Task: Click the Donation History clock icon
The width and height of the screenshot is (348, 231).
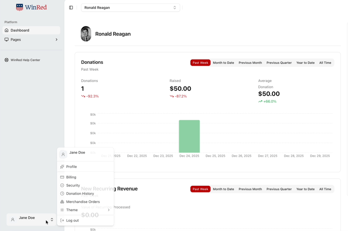Action: [62, 193]
